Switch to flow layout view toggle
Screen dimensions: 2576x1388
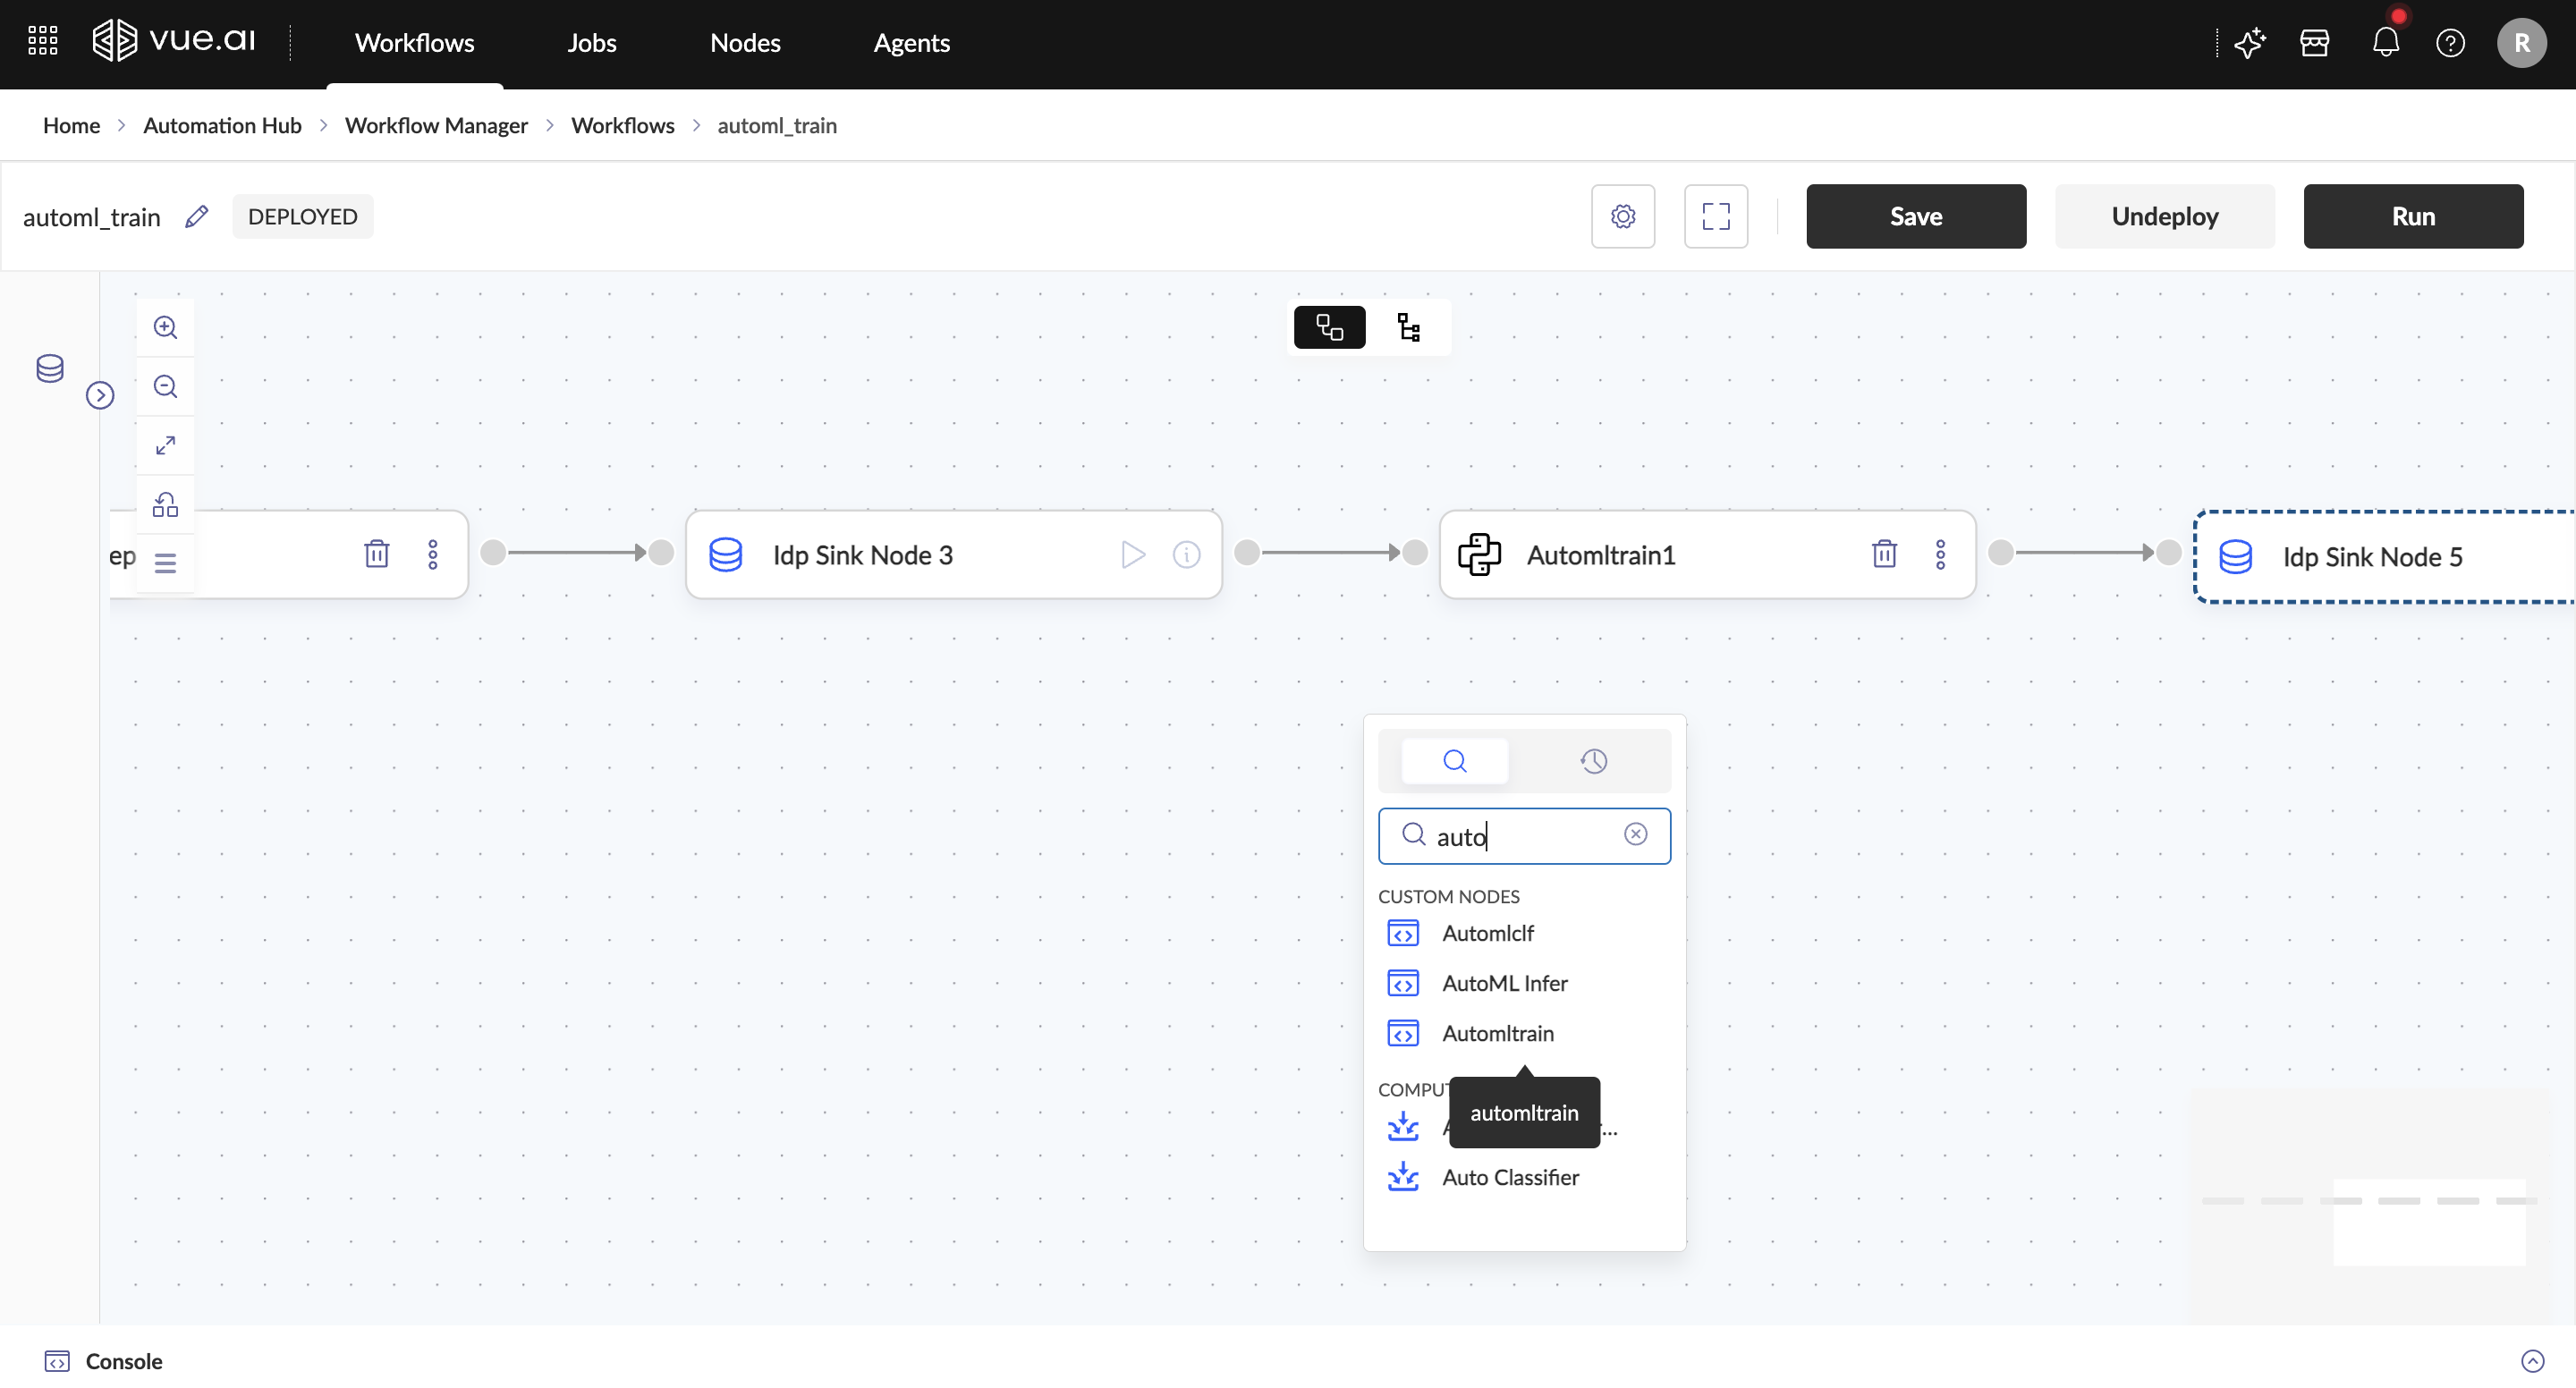coord(1329,328)
